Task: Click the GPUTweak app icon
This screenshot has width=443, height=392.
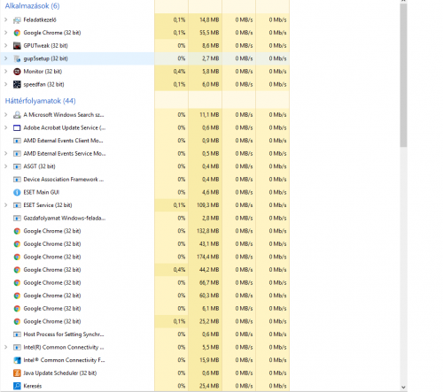Action: pyautogui.click(x=17, y=46)
